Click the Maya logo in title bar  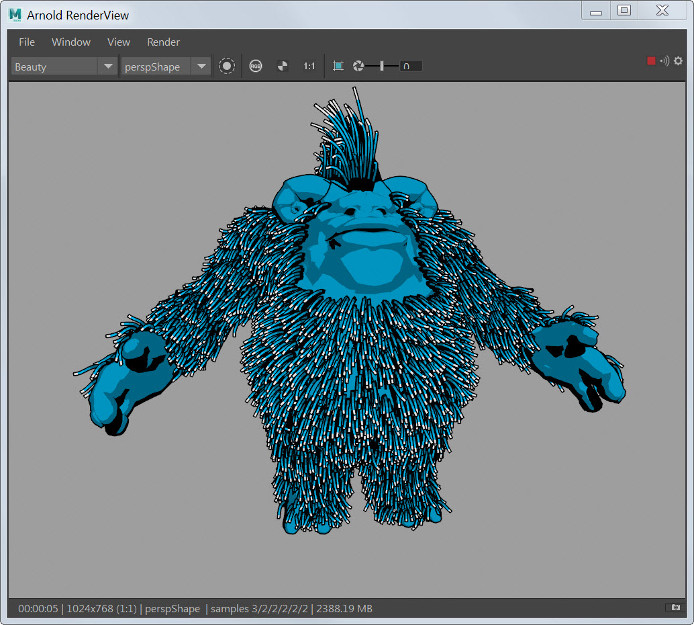point(15,14)
